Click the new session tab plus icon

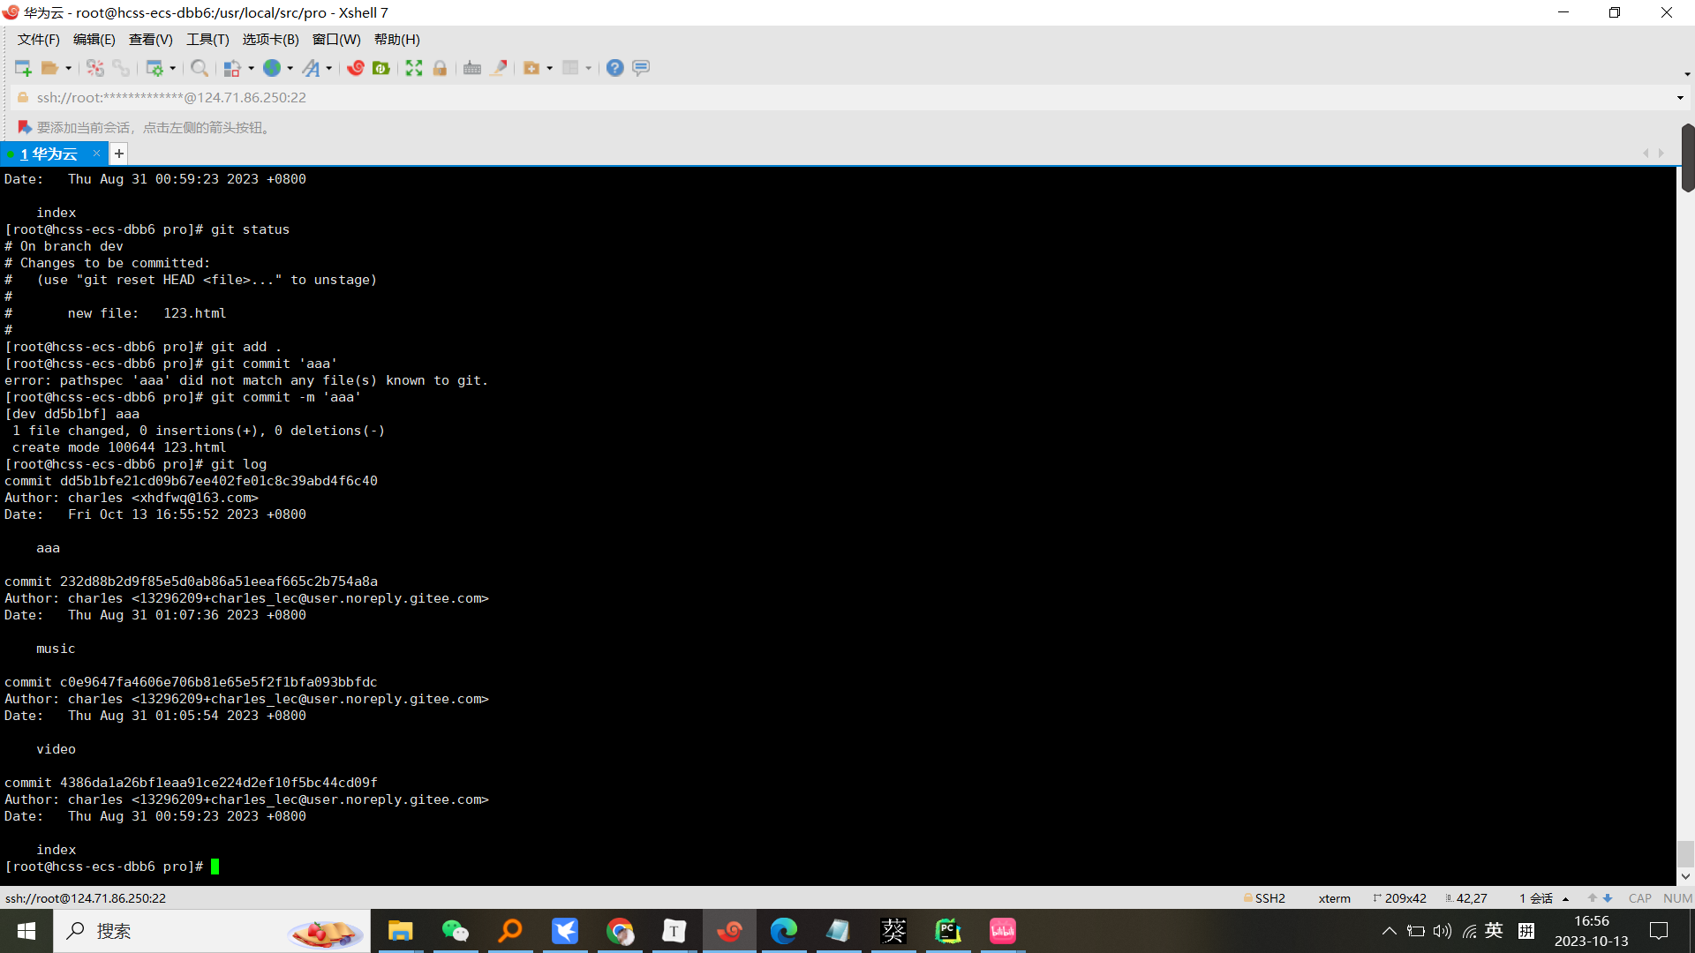click(x=119, y=154)
